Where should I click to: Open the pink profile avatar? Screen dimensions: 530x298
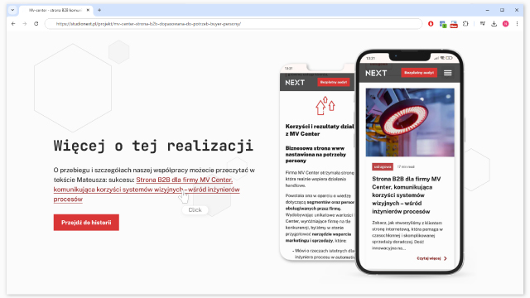coord(506,24)
